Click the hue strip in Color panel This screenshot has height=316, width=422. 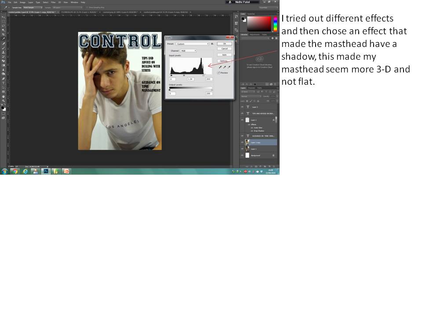pos(275,24)
